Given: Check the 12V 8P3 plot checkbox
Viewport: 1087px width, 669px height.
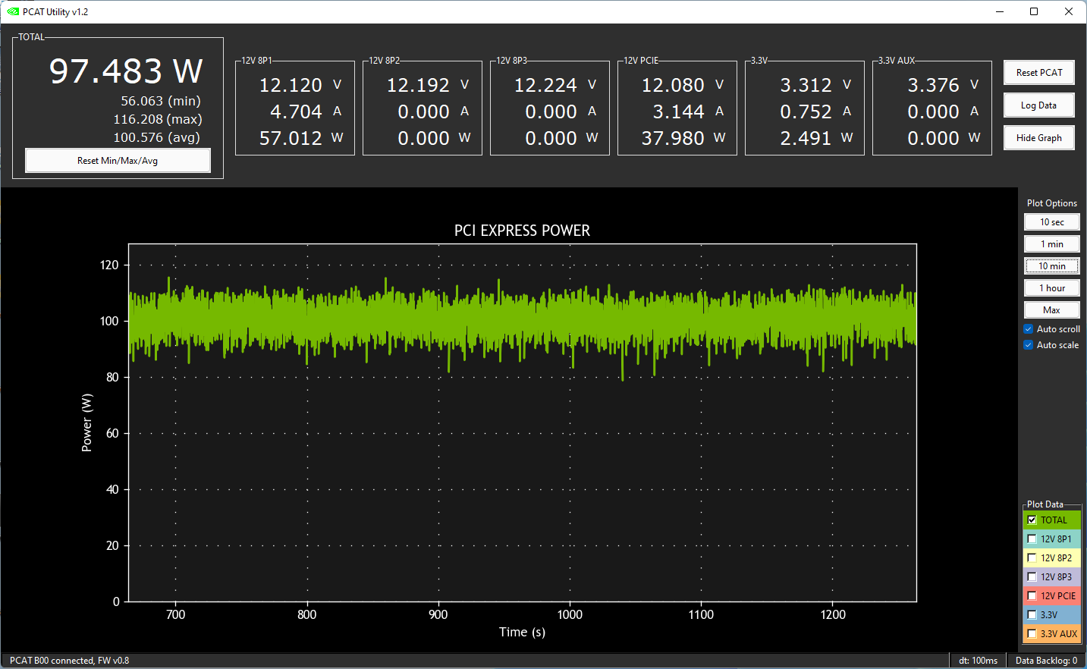Looking at the screenshot, I should 1032,577.
